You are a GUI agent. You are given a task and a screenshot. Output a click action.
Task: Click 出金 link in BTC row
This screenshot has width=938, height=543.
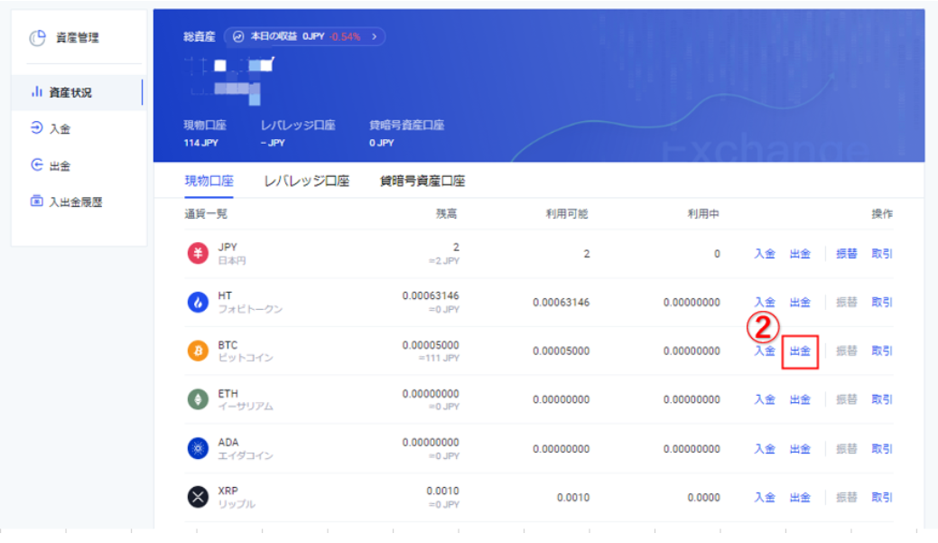[800, 351]
